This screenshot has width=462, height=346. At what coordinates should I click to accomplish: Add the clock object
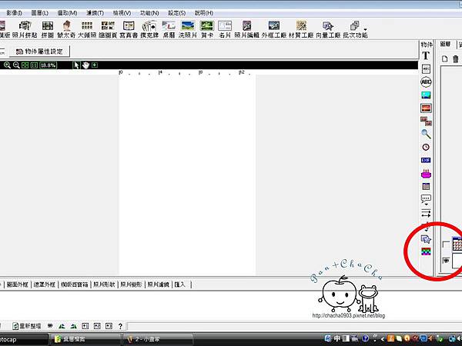coord(426,147)
